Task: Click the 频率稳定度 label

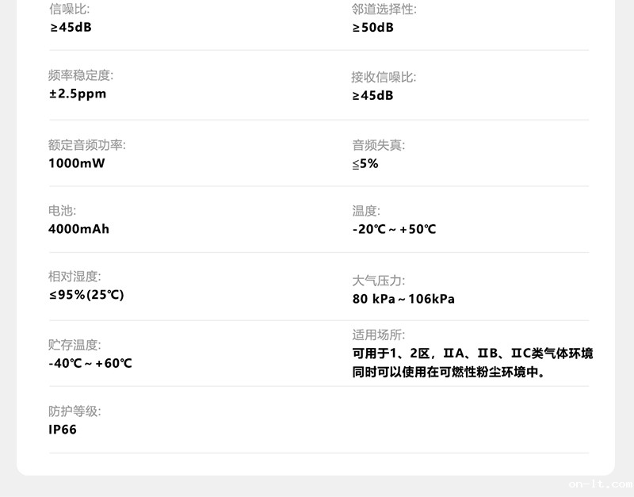Action: coord(81,75)
